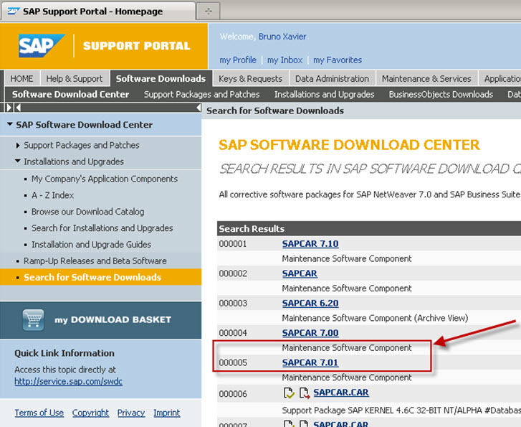Select the Data Administration tab
Viewport: 521px width, 427px height.
tap(332, 79)
